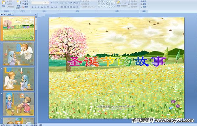The width and height of the screenshot is (197, 126).
Task: Open the font name dropdown
Action: coord(37,3)
